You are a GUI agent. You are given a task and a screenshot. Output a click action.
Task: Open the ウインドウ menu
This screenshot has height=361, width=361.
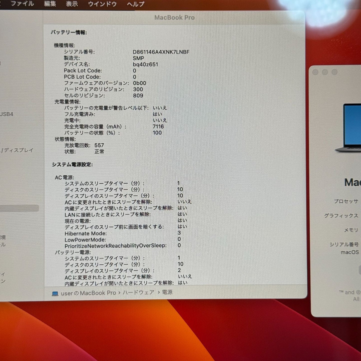pos(102,4)
